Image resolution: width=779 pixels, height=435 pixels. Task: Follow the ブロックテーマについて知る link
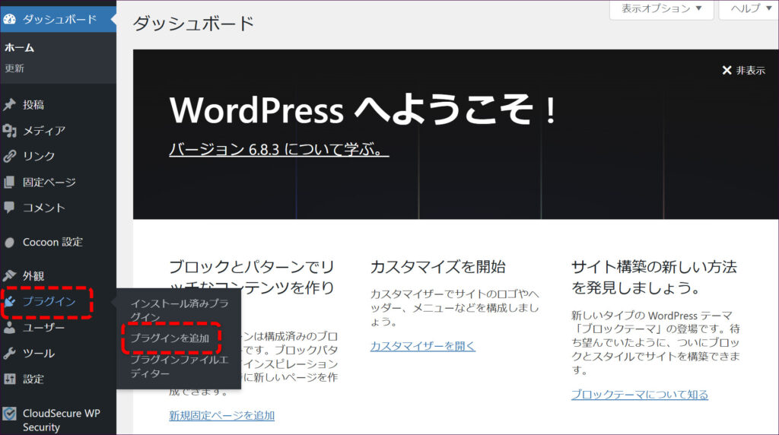pos(639,395)
